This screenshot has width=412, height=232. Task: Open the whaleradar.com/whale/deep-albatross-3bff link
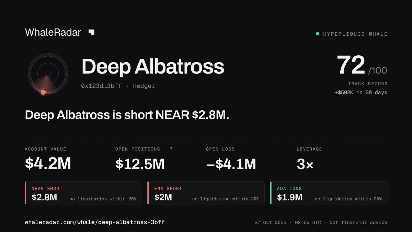click(95, 222)
